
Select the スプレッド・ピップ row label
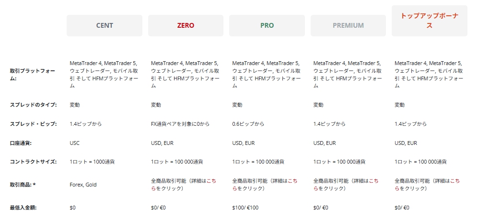(33, 124)
